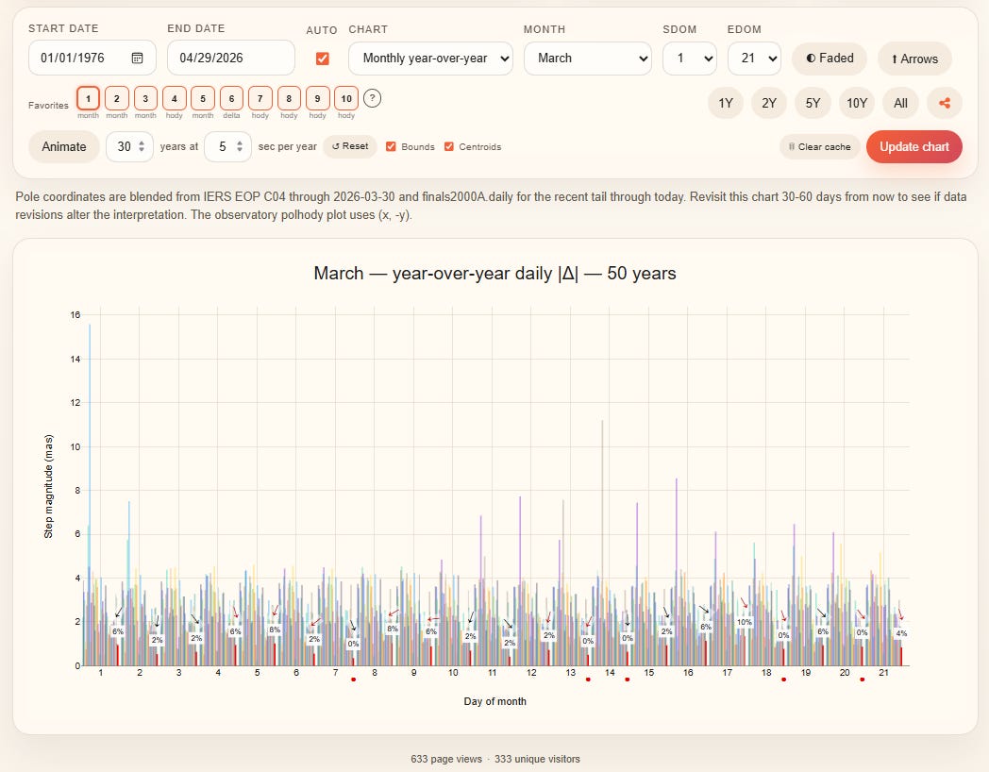The image size is (989, 772).
Task: Click the red dot marker below day 7
Action: [x=353, y=680]
